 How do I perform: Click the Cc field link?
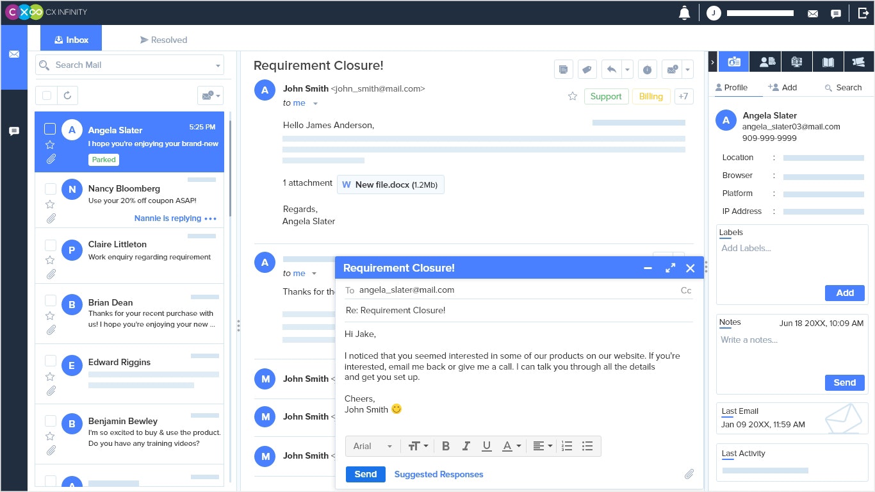point(686,290)
